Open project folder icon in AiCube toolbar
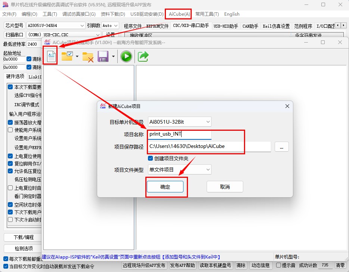The image size is (349, 272). click(x=67, y=56)
